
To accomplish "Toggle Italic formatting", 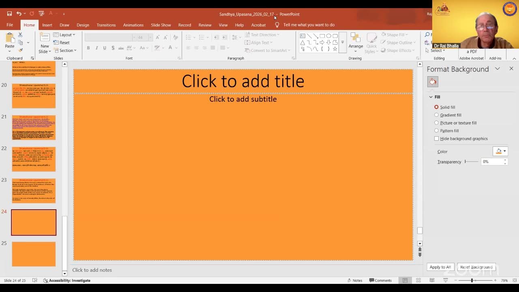I will [97, 48].
